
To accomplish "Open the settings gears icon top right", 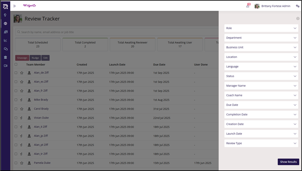I will point(297,6).
